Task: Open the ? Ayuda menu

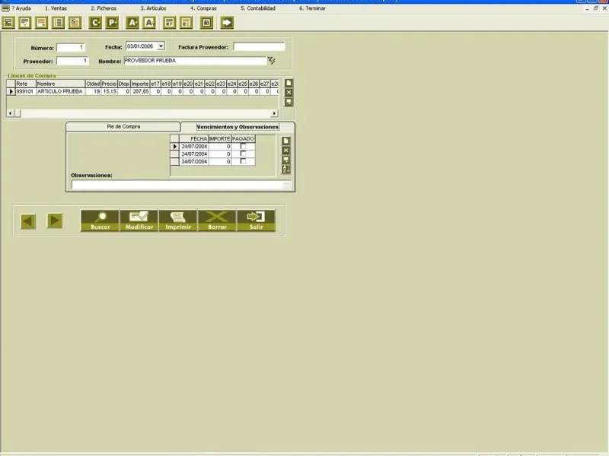Action: (x=21, y=8)
